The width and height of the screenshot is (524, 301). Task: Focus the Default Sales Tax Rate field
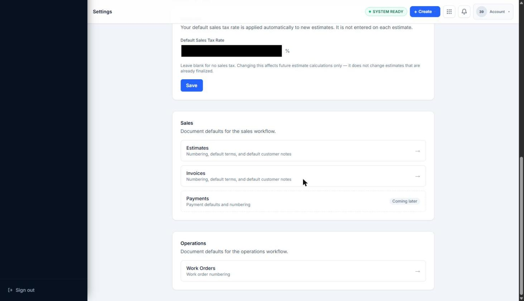pos(231,51)
